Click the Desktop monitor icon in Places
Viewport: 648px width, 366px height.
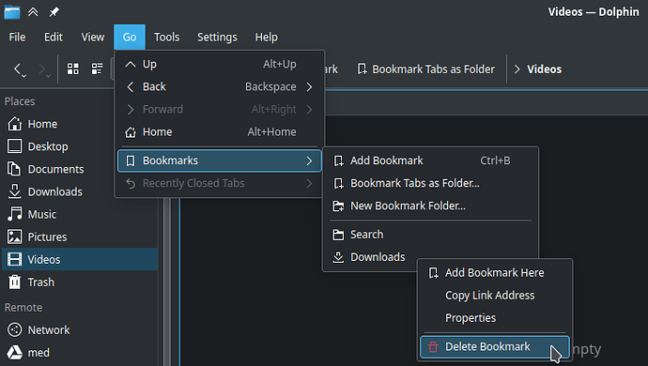pos(14,146)
